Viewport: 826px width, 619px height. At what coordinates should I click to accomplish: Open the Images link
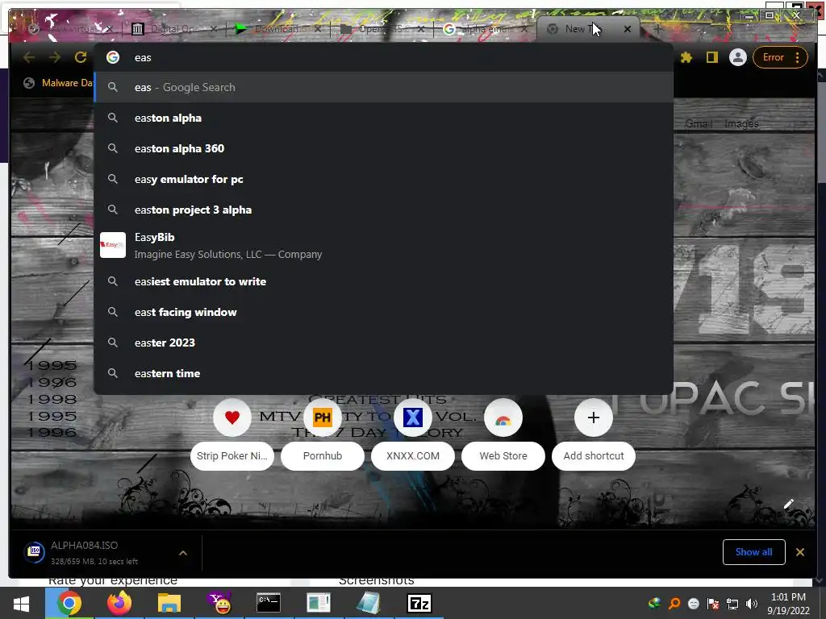coord(742,123)
